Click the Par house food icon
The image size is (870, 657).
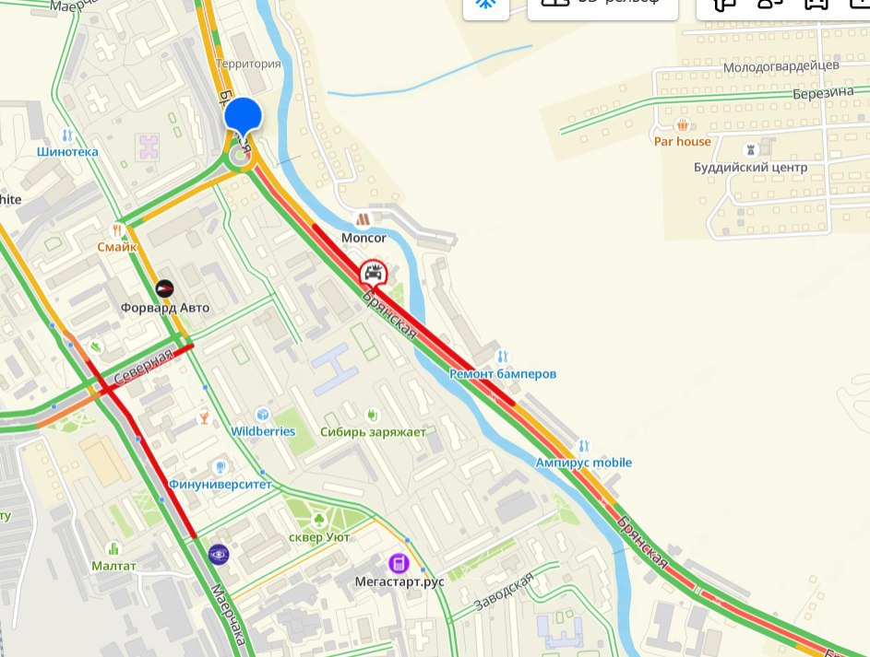[x=683, y=124]
